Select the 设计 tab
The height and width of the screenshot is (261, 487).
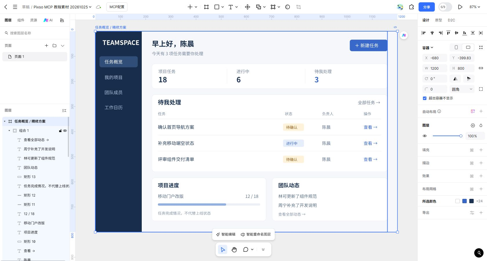point(426,20)
